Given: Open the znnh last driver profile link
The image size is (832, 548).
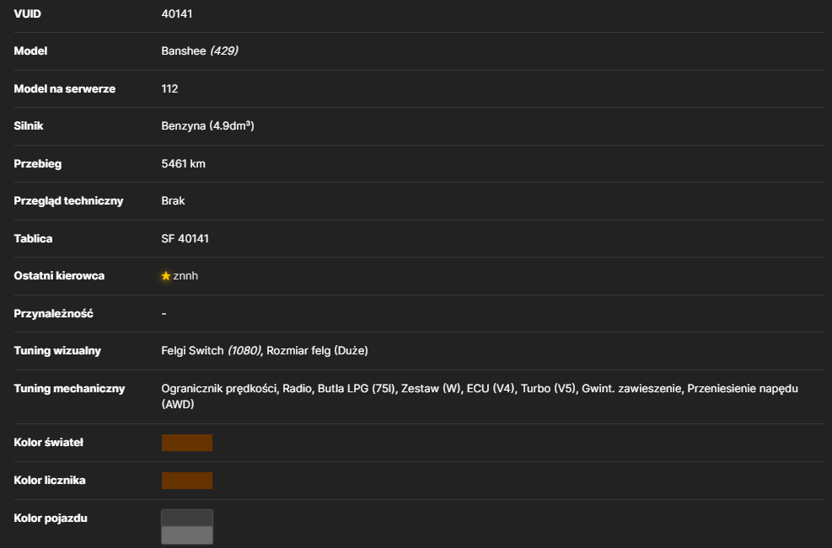Looking at the screenshot, I should click(x=185, y=276).
